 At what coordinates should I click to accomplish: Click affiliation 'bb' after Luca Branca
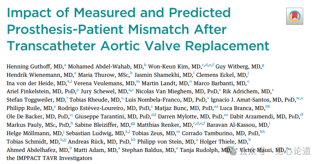(x=268, y=107)
